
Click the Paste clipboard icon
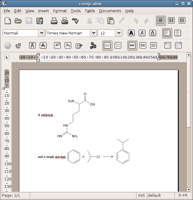pos(111,21)
